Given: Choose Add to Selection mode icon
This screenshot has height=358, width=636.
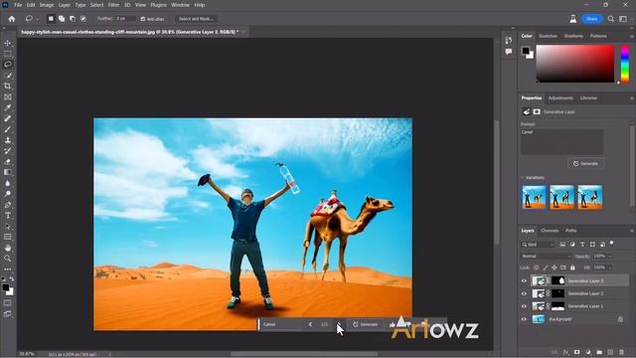Looking at the screenshot, I should pyautogui.click(x=62, y=19).
